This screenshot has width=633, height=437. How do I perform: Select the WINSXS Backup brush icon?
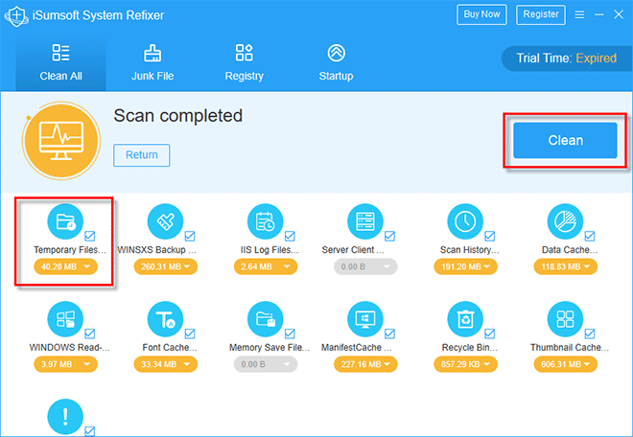(x=166, y=221)
